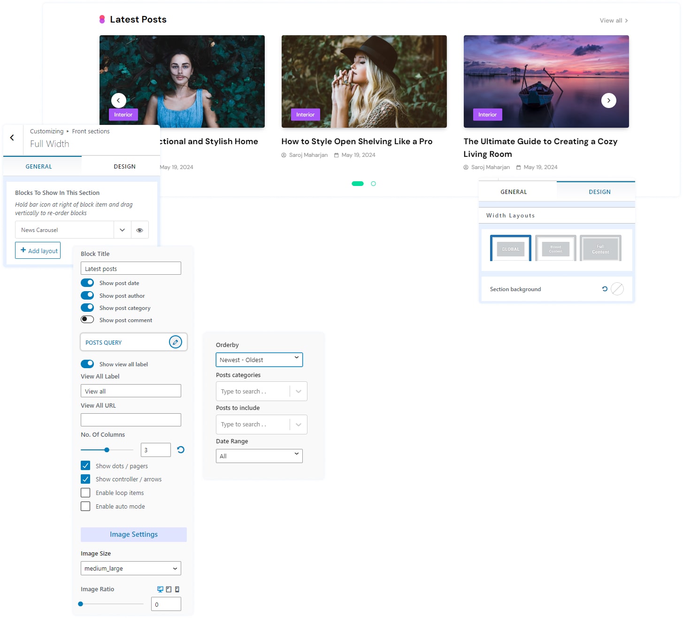This screenshot has width=683, height=618.
Task: Reset number of columns to default
Action: pos(181,450)
